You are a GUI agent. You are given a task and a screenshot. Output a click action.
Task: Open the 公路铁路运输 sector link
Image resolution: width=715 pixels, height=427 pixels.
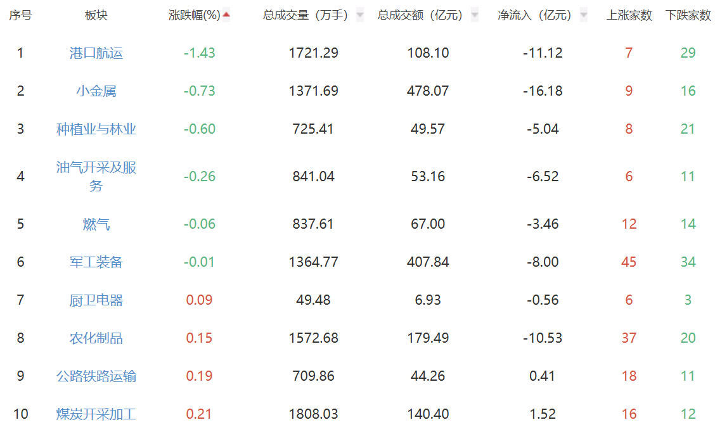tap(96, 376)
